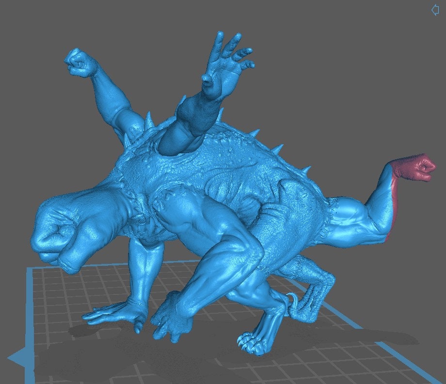Click the straight arm under the large head
The width and height of the screenshot is (446, 384).
coord(144,271)
